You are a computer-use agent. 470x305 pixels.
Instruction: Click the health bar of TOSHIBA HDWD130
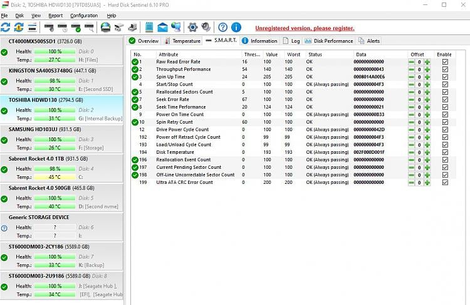point(55,110)
